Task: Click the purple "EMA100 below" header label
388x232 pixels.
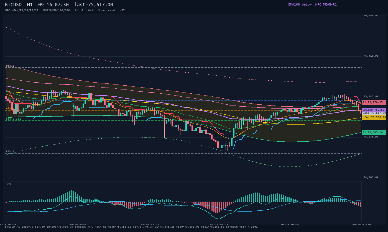Action: [x=300, y=4]
